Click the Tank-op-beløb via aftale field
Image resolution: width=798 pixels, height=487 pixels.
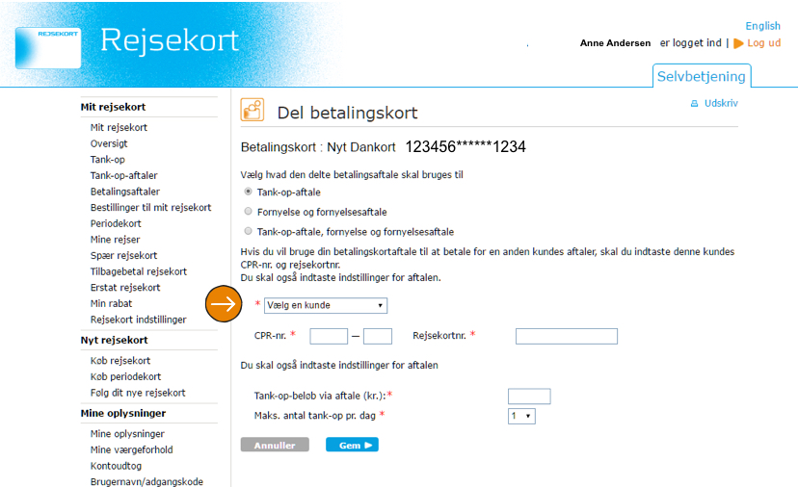tap(528, 397)
